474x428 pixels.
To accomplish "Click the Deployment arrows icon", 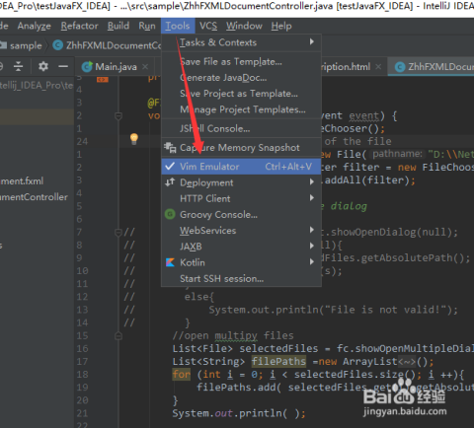I will (x=170, y=182).
